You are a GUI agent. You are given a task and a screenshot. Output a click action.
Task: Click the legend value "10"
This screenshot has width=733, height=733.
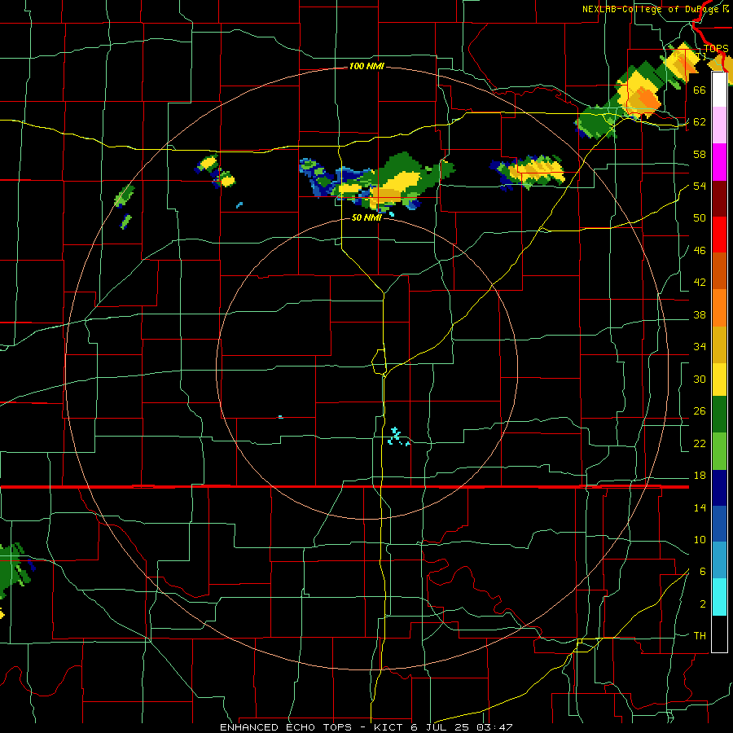[700, 539]
